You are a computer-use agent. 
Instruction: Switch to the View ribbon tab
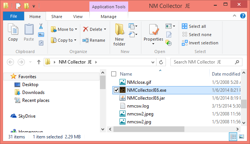[78, 17]
